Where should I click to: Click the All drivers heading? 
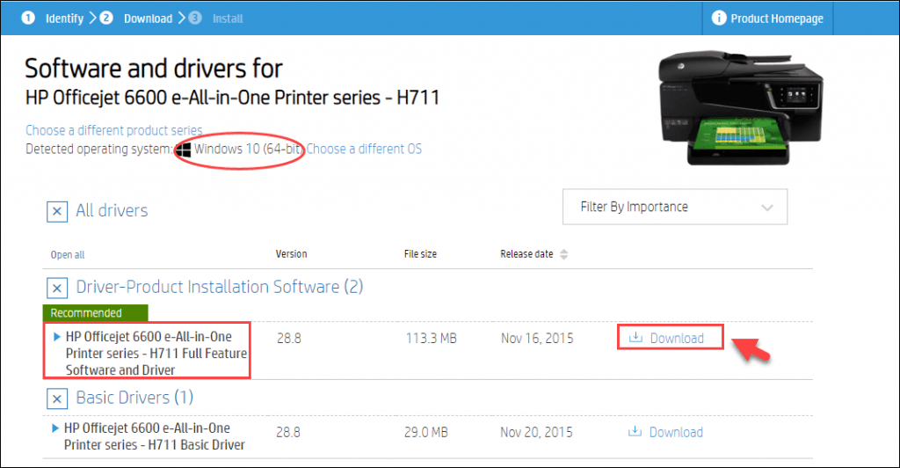112,211
